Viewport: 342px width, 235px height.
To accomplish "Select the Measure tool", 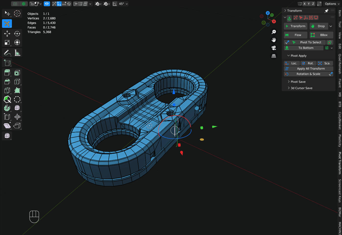I will 17,53.
